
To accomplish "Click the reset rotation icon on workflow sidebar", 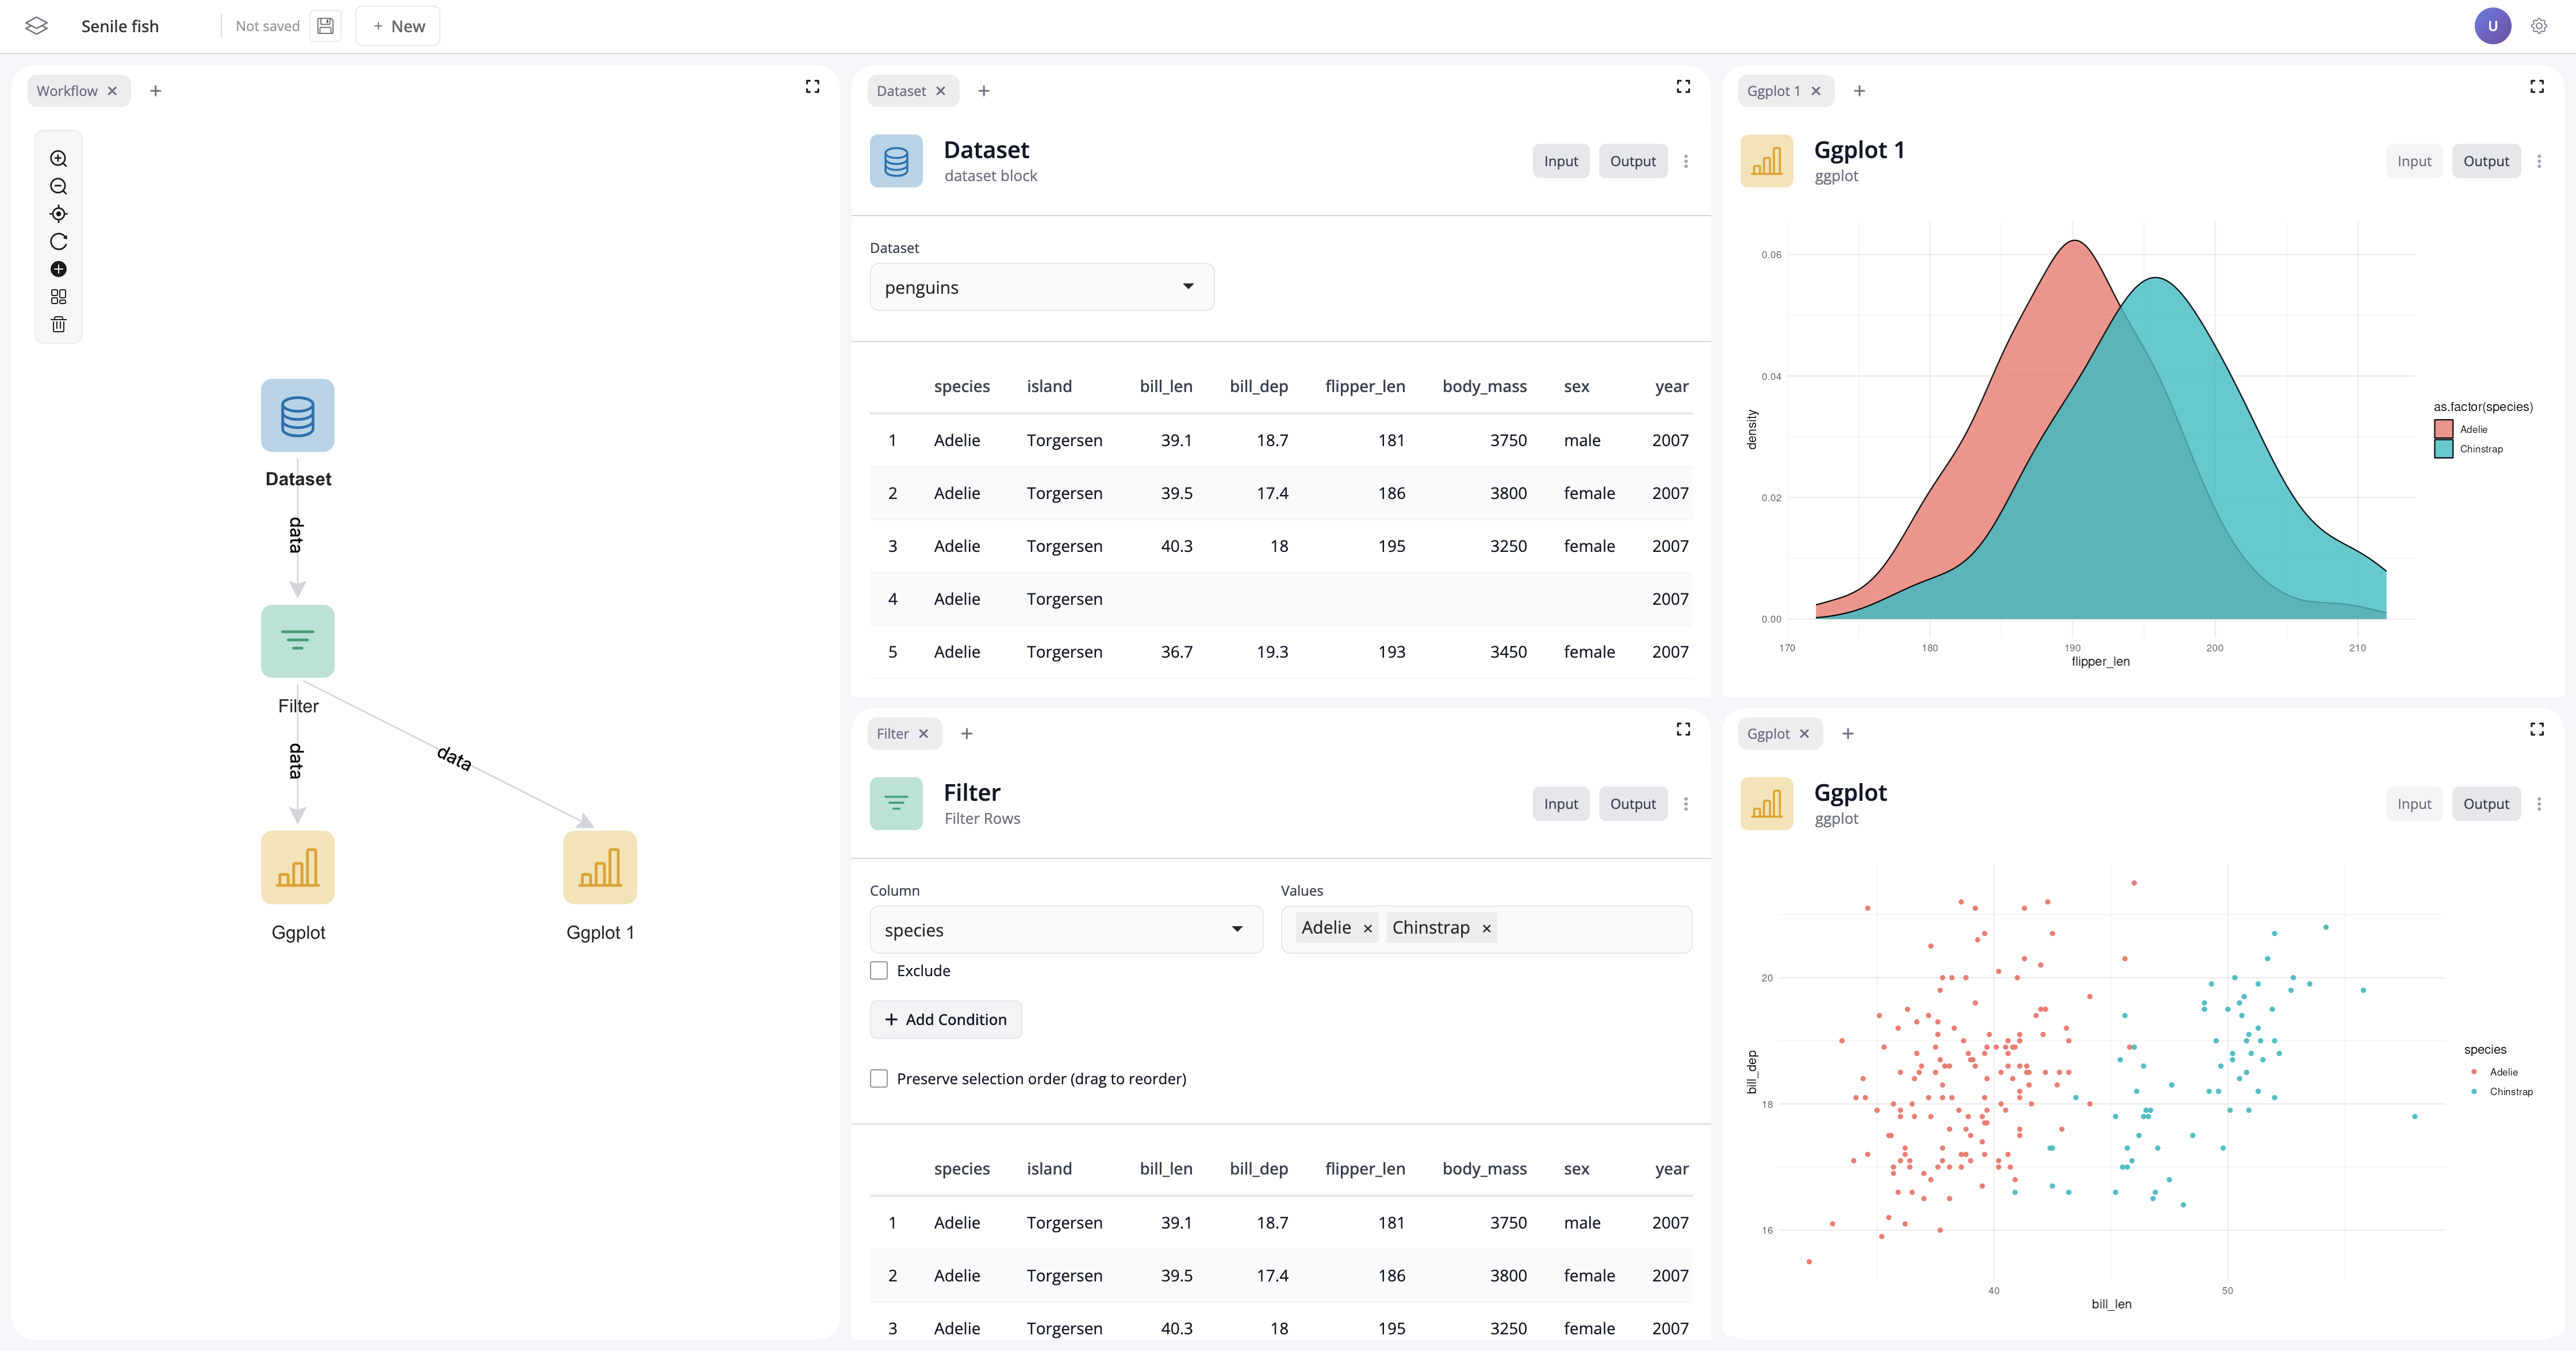I will [x=58, y=241].
